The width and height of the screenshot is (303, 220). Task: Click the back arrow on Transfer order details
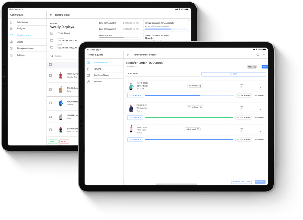tap(128, 55)
